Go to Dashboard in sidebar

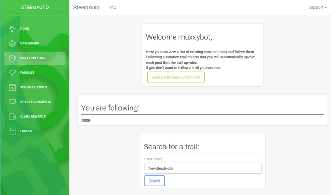click(x=35, y=43)
